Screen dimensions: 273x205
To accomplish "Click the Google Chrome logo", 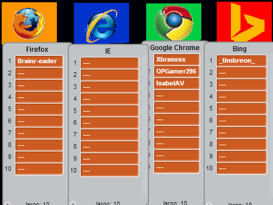I will point(173,23).
